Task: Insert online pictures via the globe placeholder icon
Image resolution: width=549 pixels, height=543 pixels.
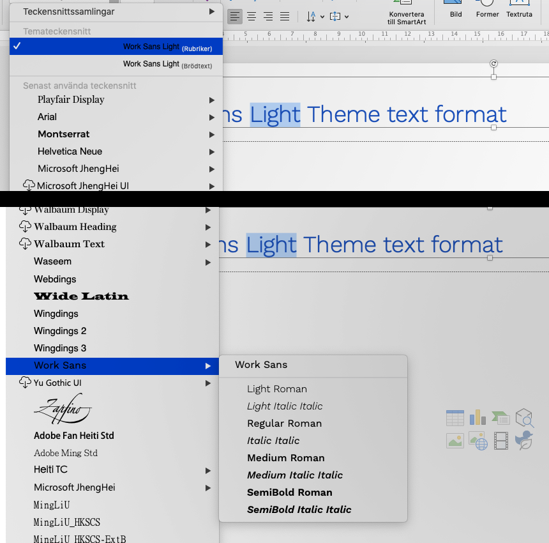Action: point(478,441)
